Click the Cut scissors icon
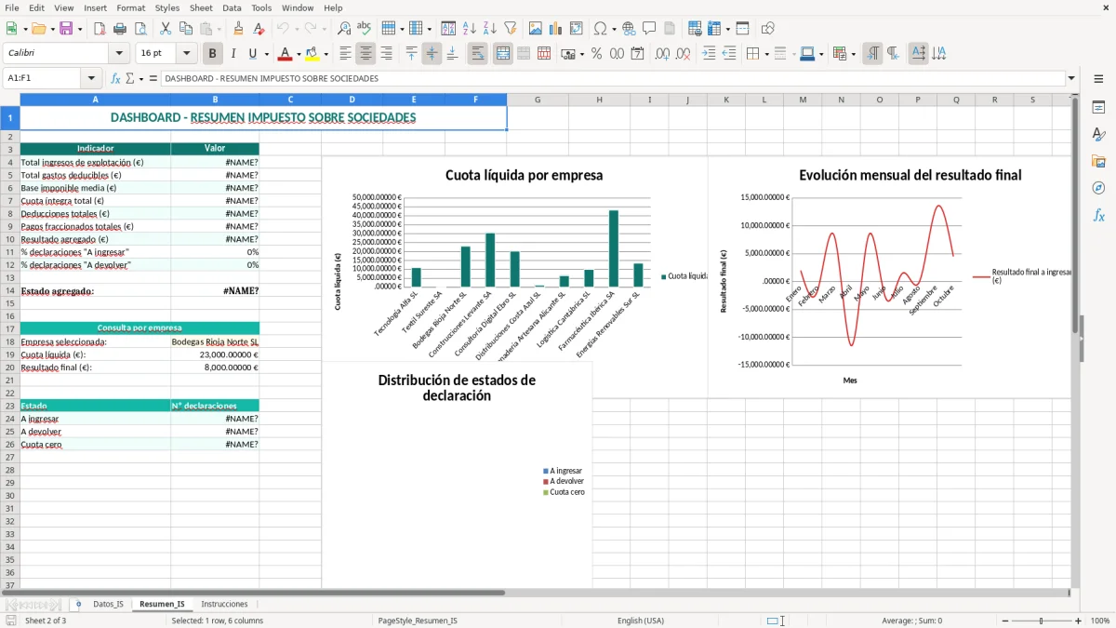This screenshot has height=628, width=1116. (x=166, y=29)
